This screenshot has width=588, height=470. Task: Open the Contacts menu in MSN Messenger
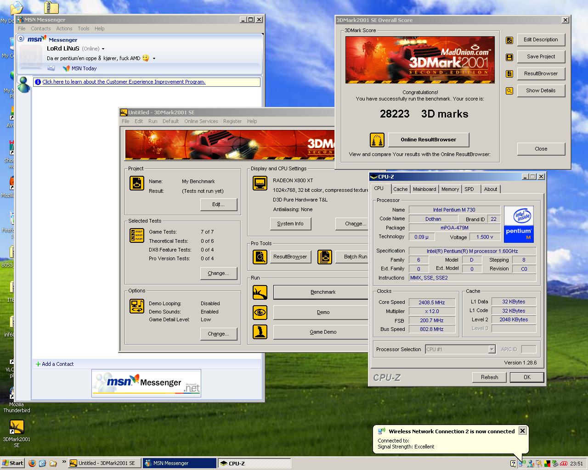pos(41,28)
